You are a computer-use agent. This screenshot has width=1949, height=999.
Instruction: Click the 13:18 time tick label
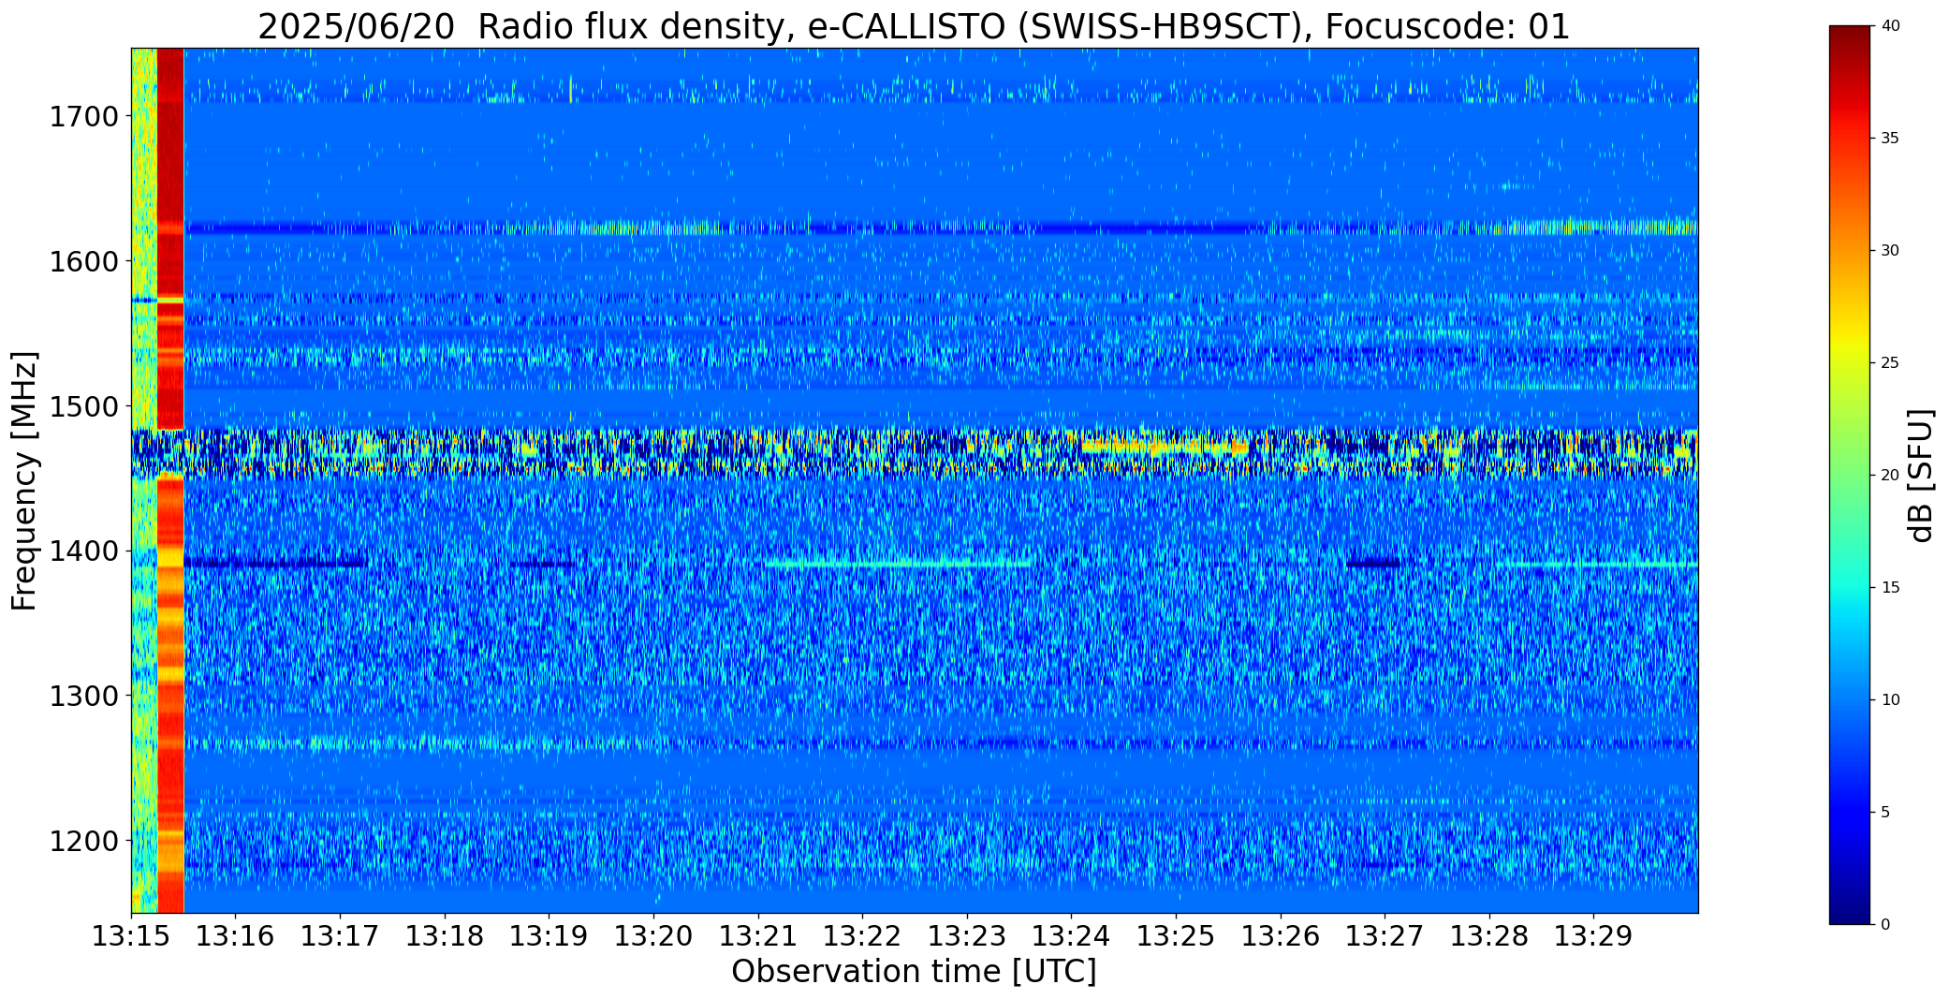click(x=445, y=936)
